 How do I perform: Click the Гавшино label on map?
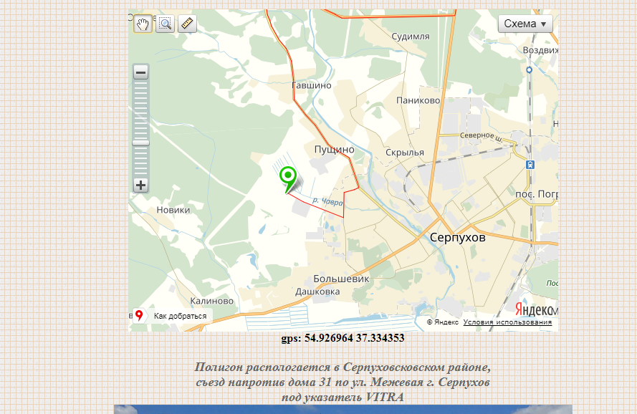tap(312, 85)
